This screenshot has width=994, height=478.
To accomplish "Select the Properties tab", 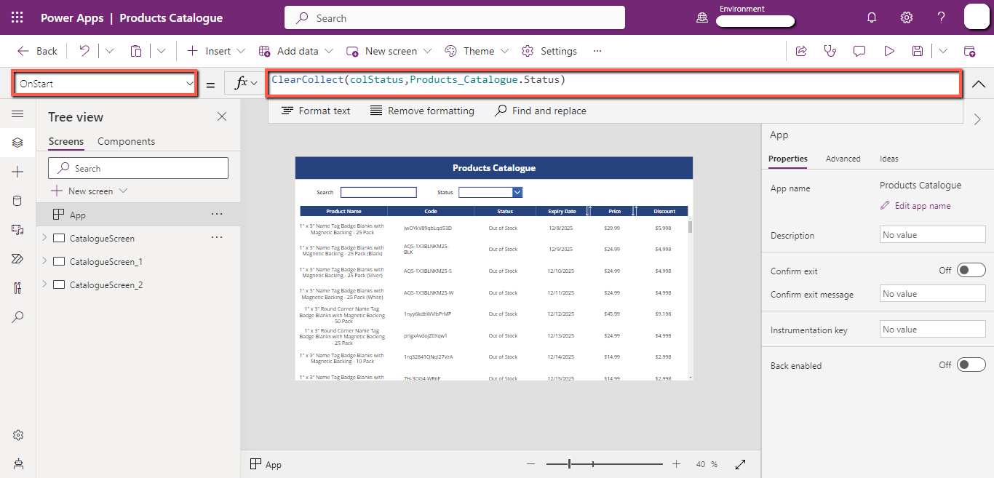I will click(788, 159).
